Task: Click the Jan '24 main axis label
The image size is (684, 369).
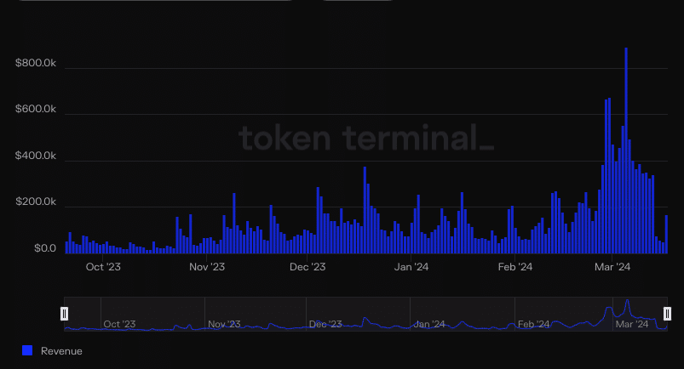Action: (411, 267)
